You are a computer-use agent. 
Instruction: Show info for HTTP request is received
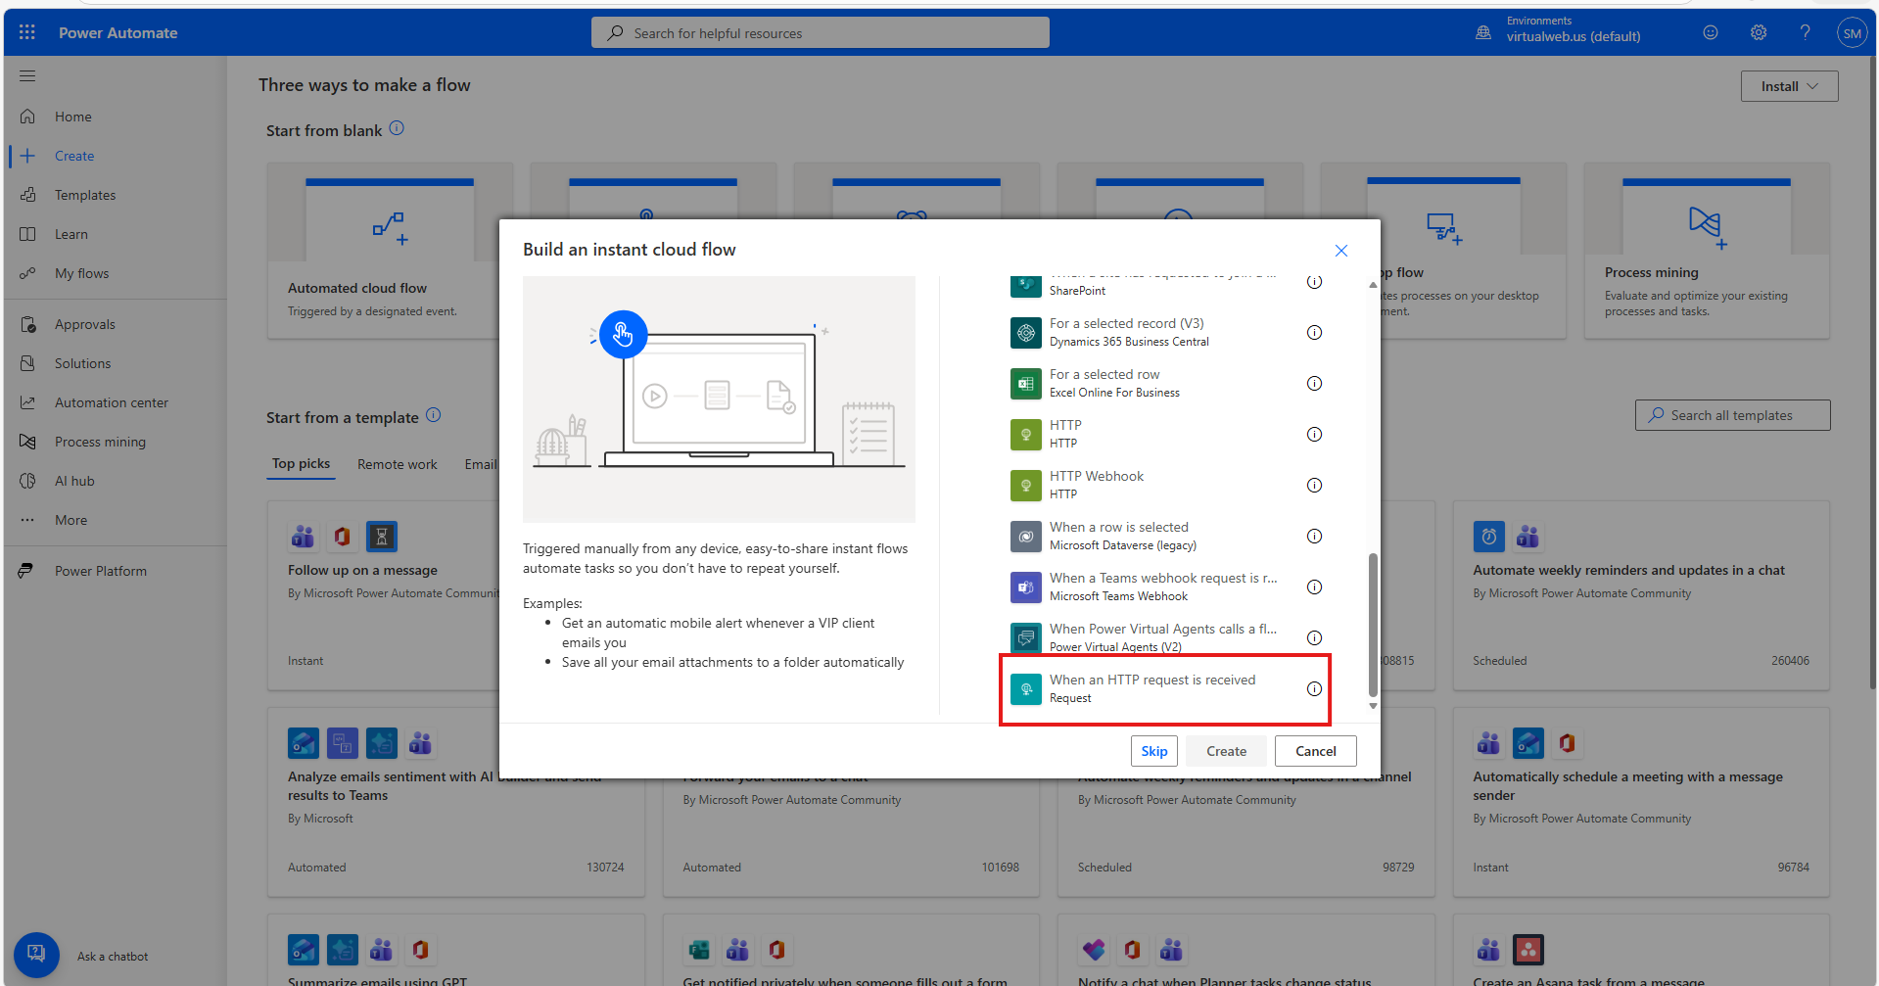coord(1314,688)
